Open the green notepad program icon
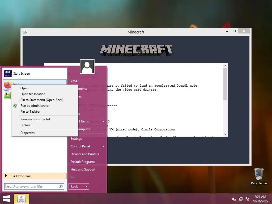This screenshot has height=204, width=272. point(7,95)
